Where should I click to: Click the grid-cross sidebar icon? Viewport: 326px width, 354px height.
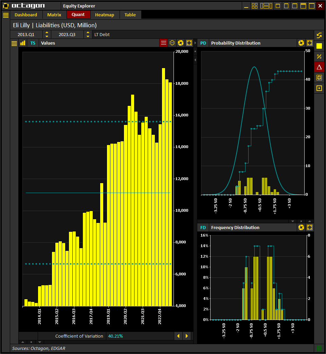pos(319,78)
